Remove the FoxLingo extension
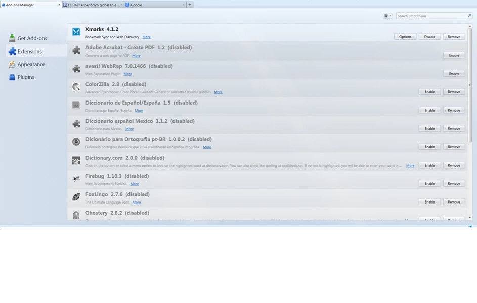This screenshot has height=303, width=477. coord(454,202)
